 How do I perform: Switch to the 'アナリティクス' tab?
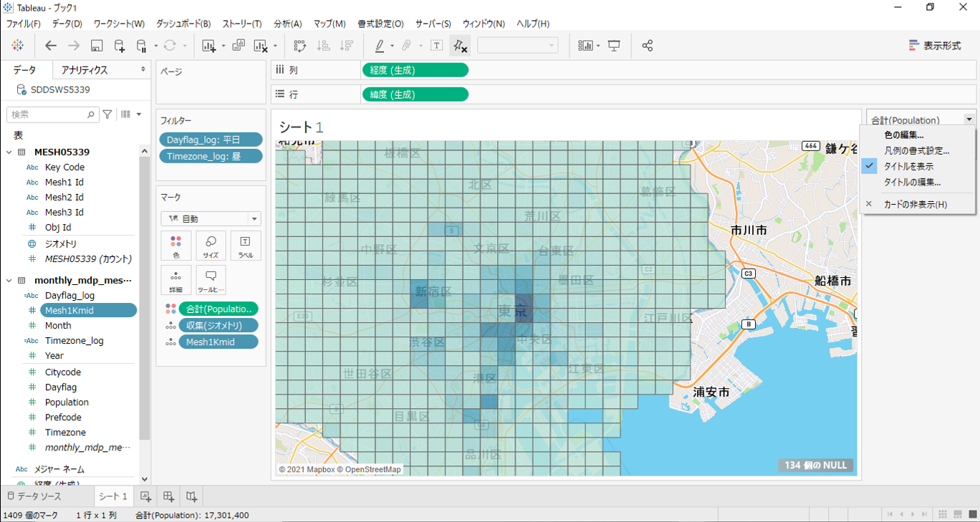[85, 69]
